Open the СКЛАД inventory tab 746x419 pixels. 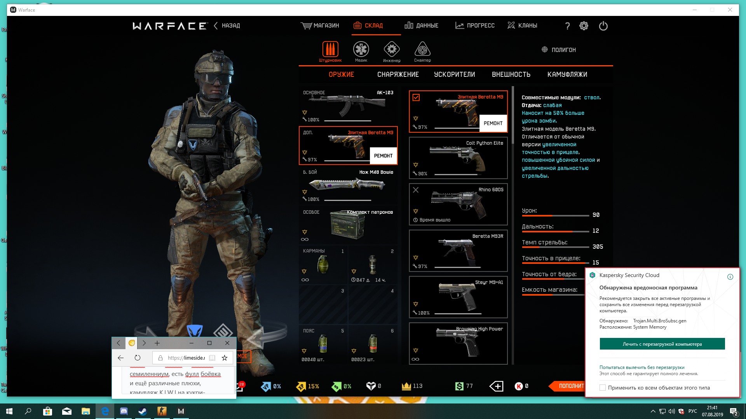pos(368,26)
